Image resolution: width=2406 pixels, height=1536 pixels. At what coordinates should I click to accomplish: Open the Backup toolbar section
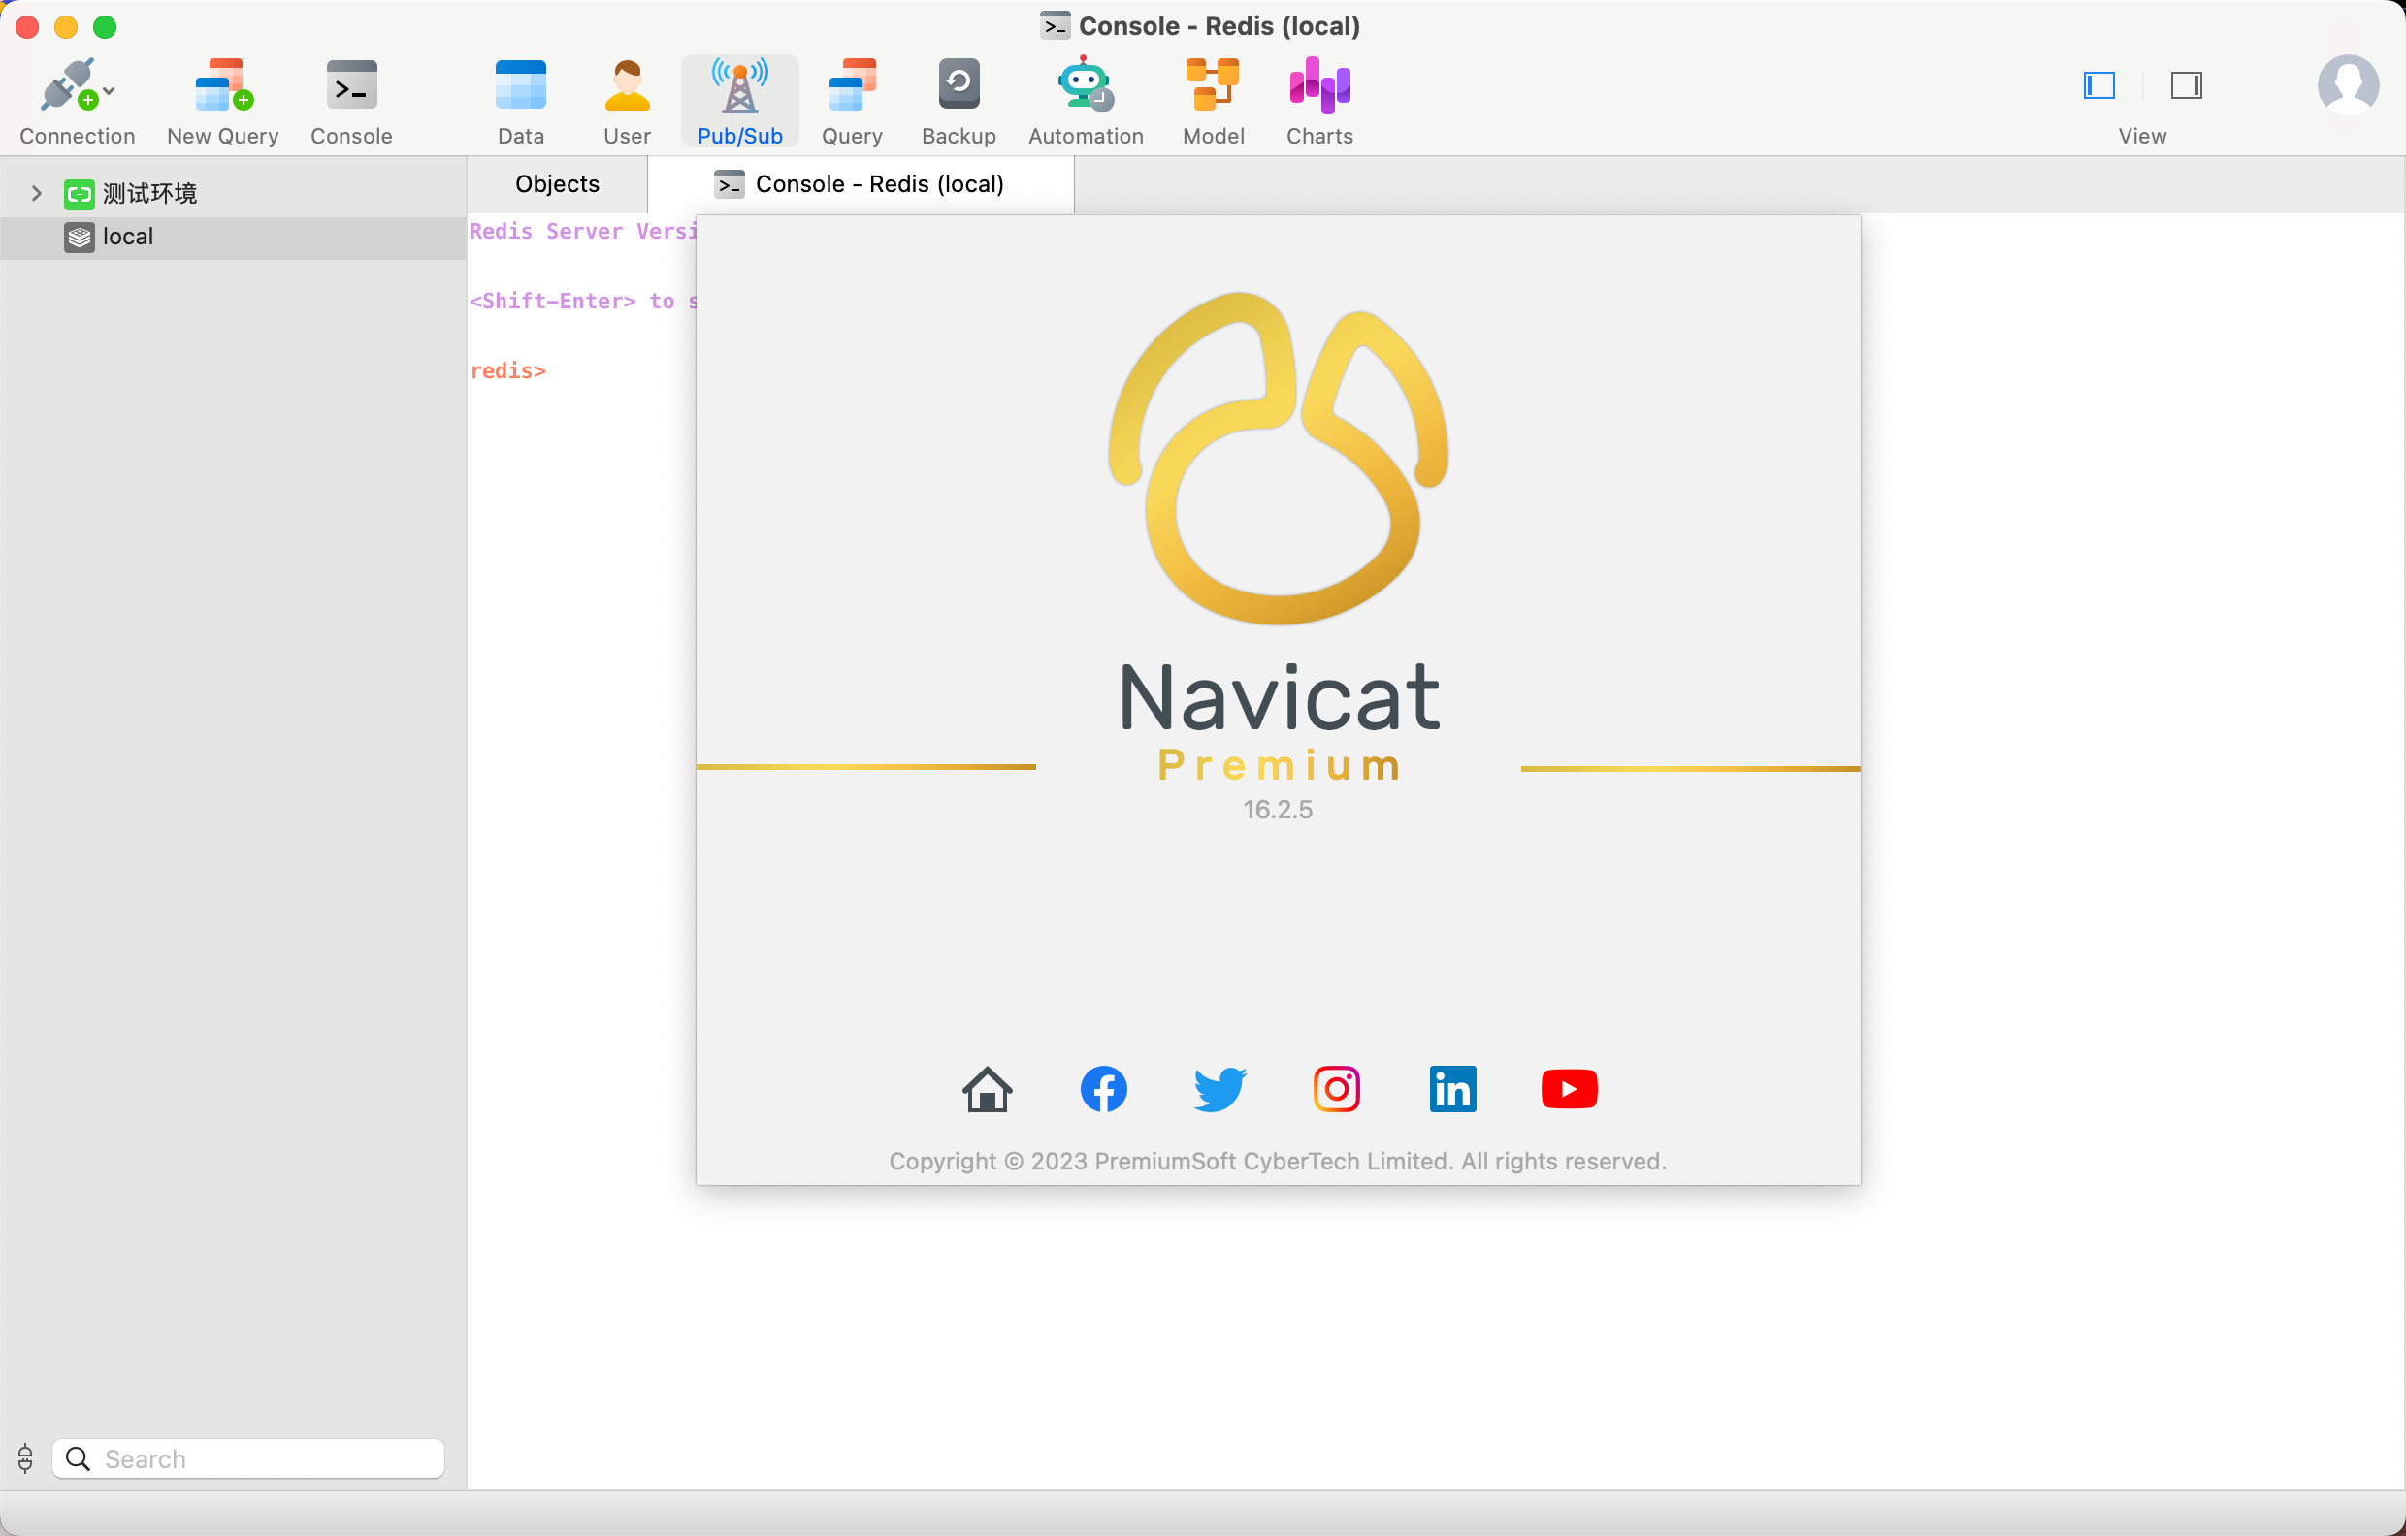959,101
